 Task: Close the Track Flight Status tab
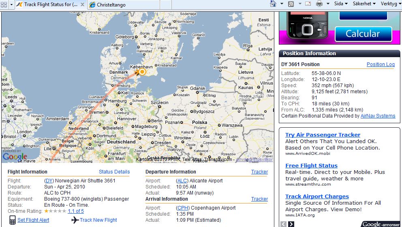[x=82, y=4]
